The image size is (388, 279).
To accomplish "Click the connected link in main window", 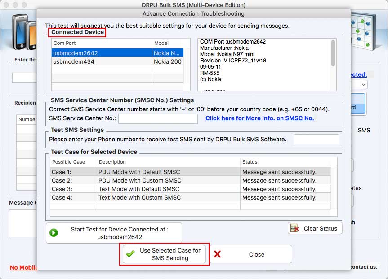I will pyautogui.click(x=359, y=74).
